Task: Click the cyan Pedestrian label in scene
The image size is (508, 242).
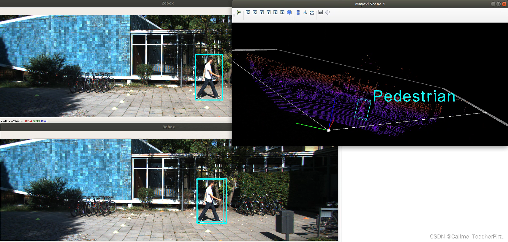Action: pyautogui.click(x=414, y=96)
